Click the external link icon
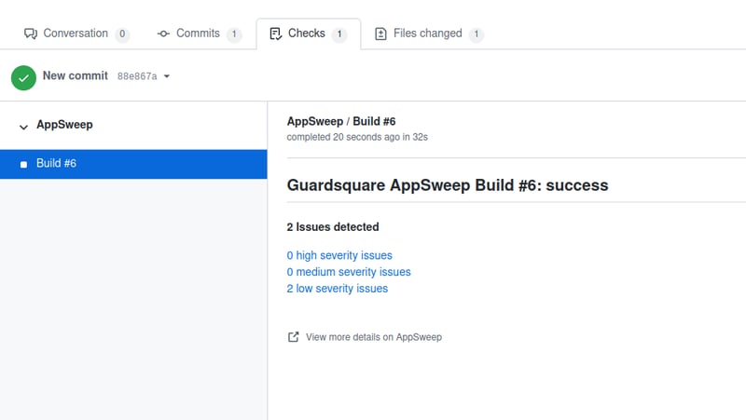The width and height of the screenshot is (746, 420). coord(293,337)
